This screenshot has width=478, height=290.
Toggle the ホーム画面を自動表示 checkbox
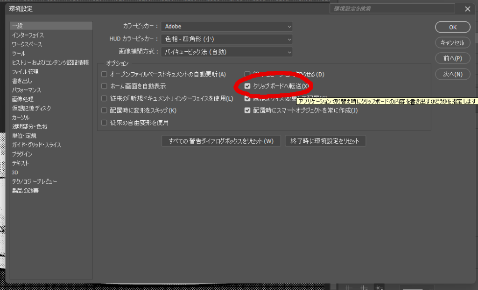pyautogui.click(x=105, y=86)
